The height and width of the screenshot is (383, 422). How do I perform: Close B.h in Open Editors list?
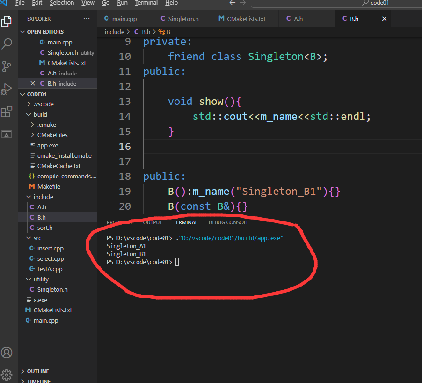33,83
